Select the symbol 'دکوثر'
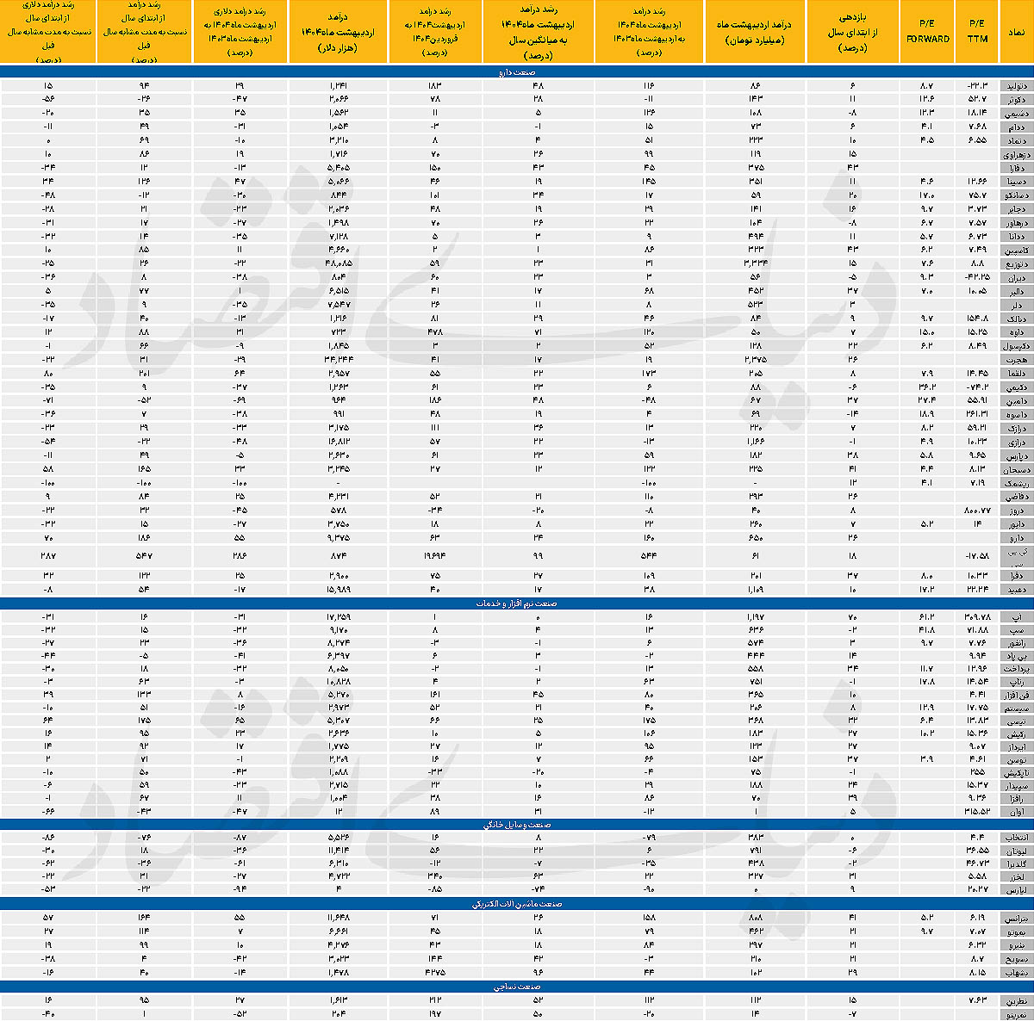The image size is (1034, 1021). 1016,100
